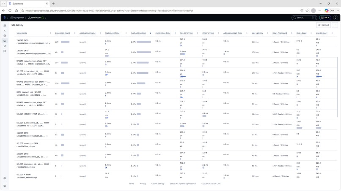Open the browser profile avatar

[313, 11]
